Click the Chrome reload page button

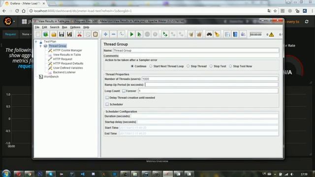coord(17,11)
